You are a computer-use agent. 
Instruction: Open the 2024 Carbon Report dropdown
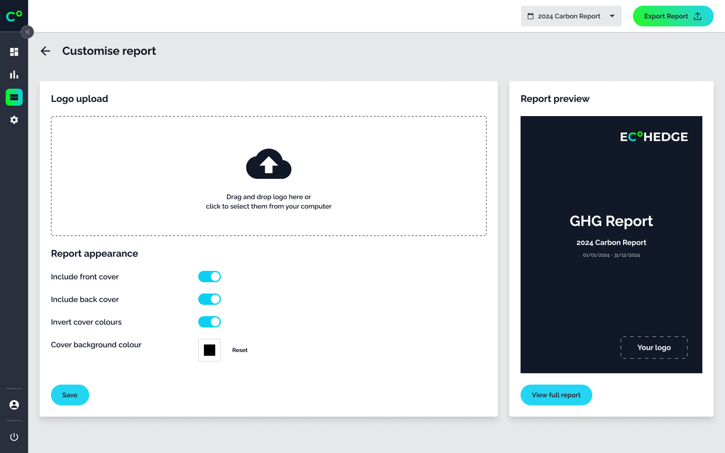click(x=571, y=16)
